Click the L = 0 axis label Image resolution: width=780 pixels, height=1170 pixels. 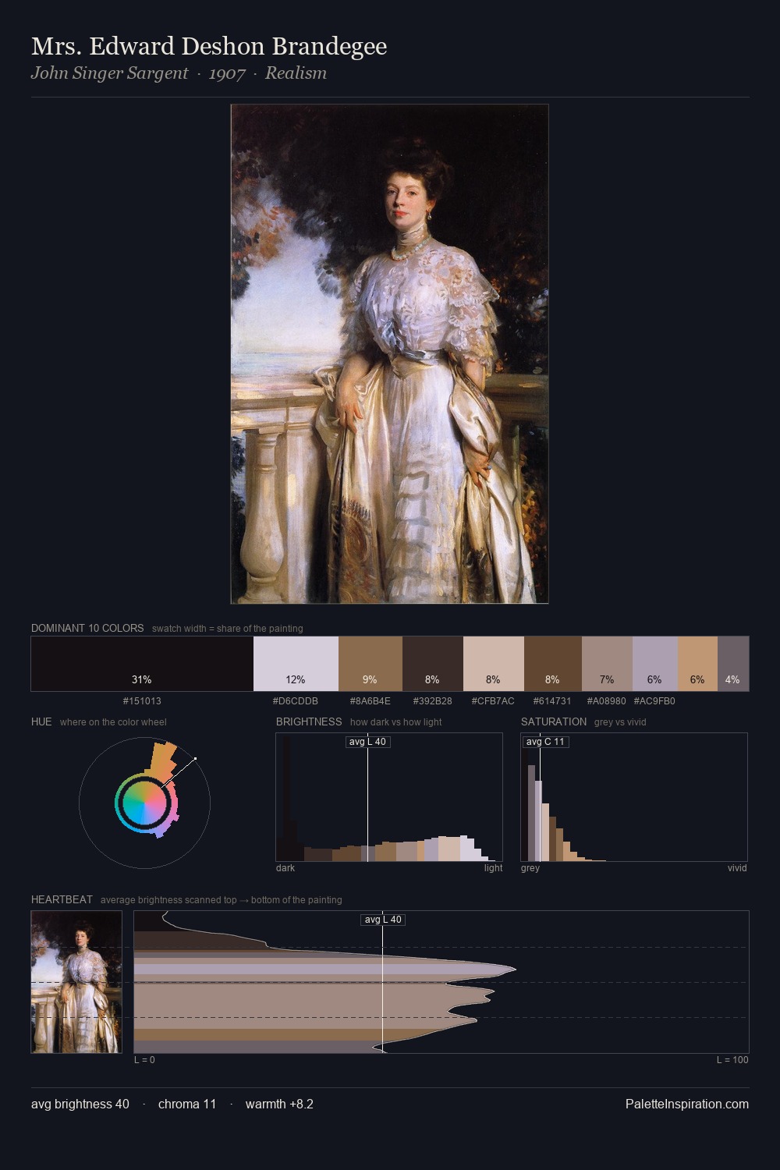(x=144, y=1060)
